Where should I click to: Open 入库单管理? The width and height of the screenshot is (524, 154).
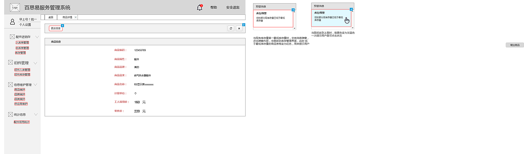23,42
